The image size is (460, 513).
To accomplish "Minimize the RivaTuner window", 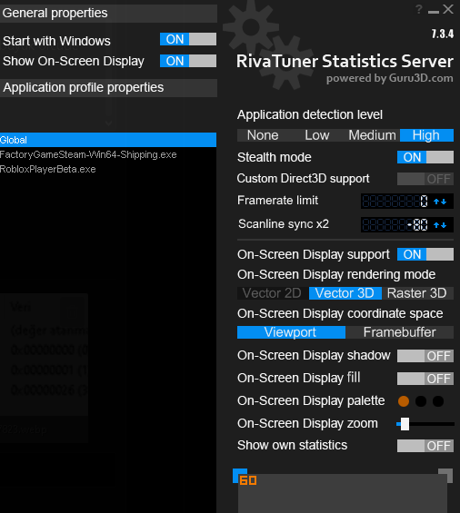I will point(433,12).
